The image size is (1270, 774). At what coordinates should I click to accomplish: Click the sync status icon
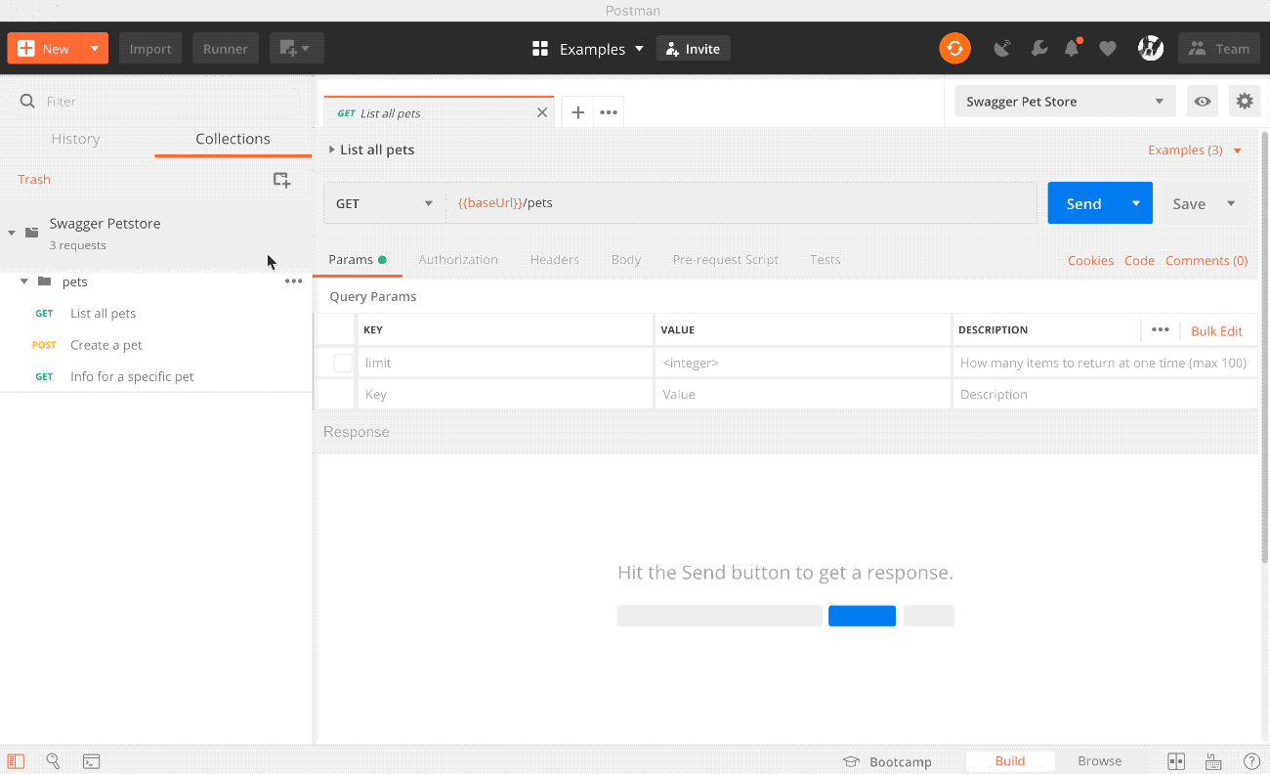point(954,47)
